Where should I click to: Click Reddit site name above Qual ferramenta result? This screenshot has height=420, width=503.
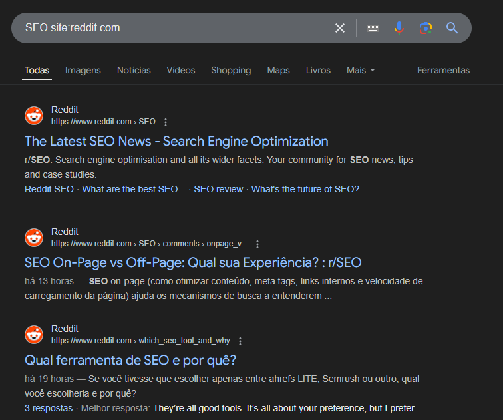pyautogui.click(x=65, y=329)
